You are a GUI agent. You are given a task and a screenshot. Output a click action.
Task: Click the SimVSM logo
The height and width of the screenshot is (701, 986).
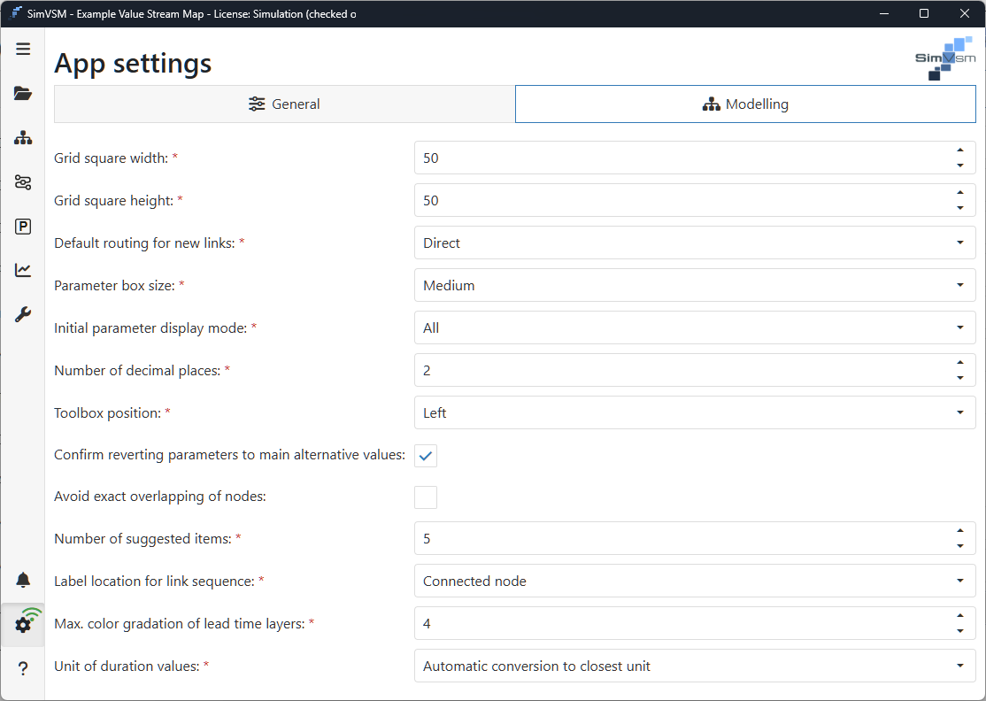point(945,58)
